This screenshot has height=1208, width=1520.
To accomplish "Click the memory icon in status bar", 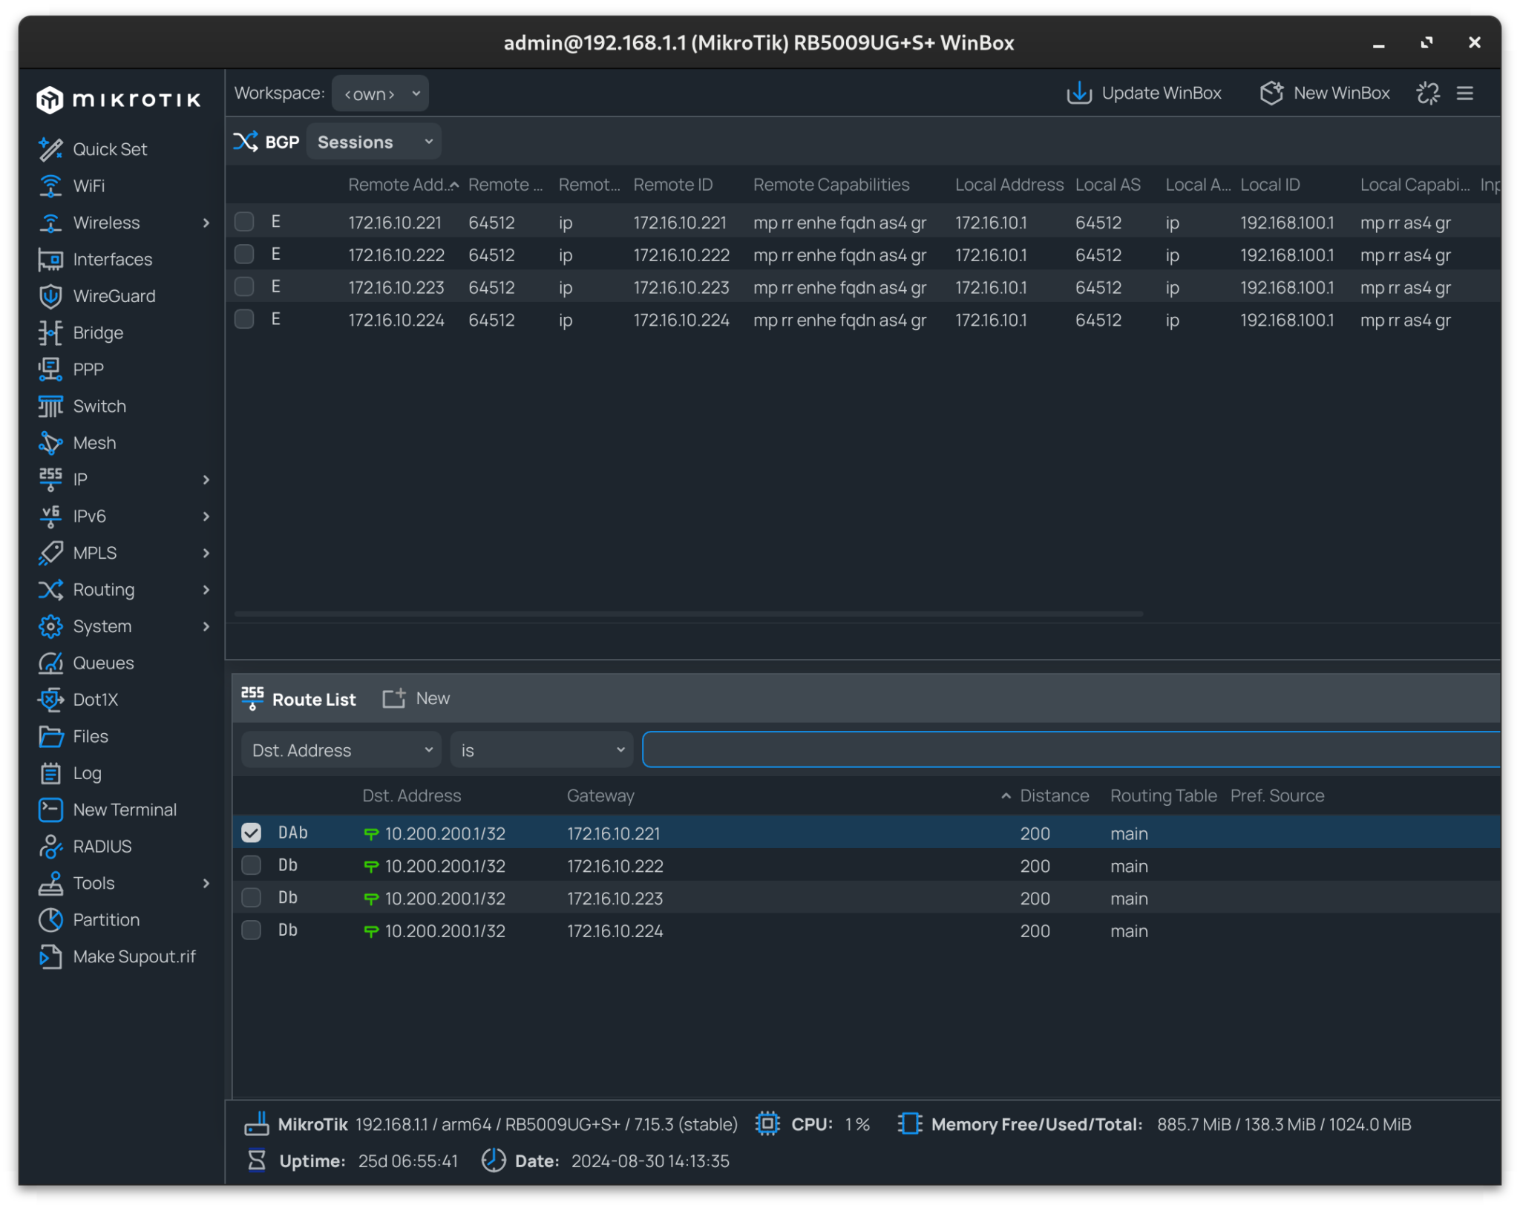I will pyautogui.click(x=910, y=1123).
